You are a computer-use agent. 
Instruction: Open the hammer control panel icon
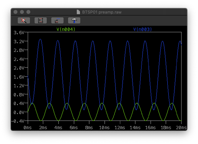74,20
